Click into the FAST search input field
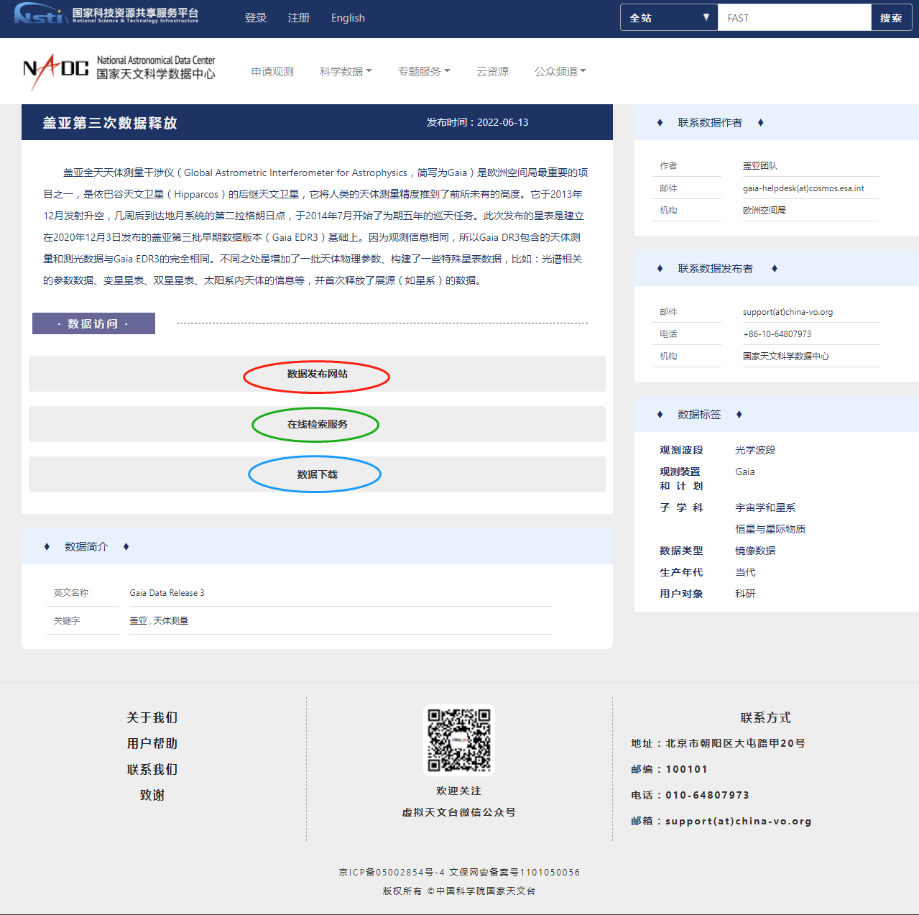The width and height of the screenshot is (919, 915). click(794, 18)
